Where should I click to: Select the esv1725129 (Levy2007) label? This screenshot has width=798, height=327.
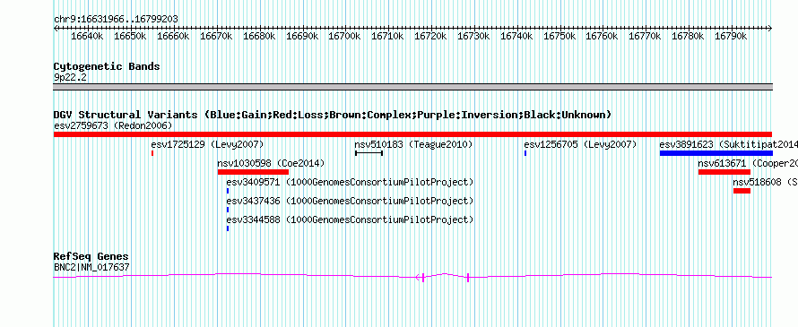pyautogui.click(x=207, y=145)
